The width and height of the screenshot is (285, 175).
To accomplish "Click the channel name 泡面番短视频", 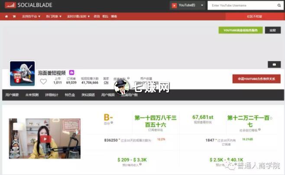I will tap(52, 73).
